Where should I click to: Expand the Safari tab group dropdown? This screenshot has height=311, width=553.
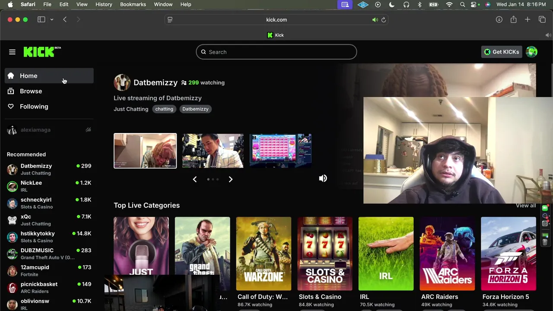coord(51,19)
